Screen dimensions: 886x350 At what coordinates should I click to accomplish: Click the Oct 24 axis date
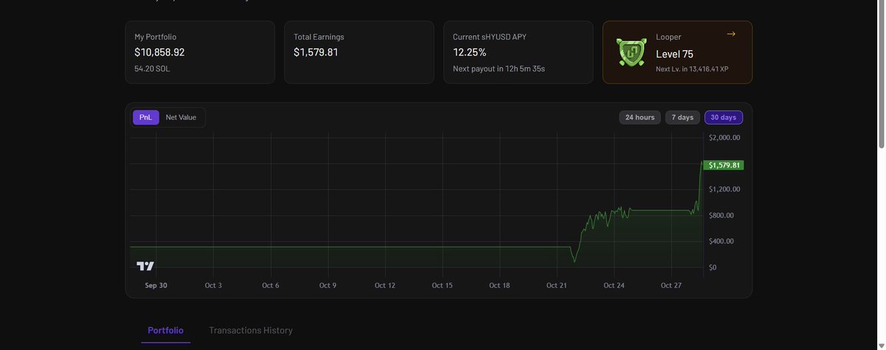(614, 285)
